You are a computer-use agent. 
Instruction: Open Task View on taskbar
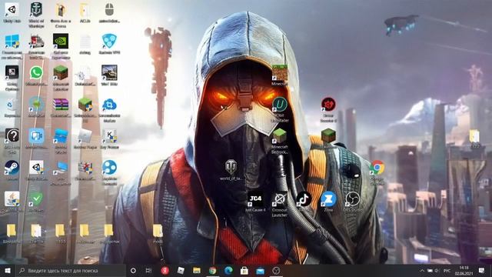[x=148, y=270]
